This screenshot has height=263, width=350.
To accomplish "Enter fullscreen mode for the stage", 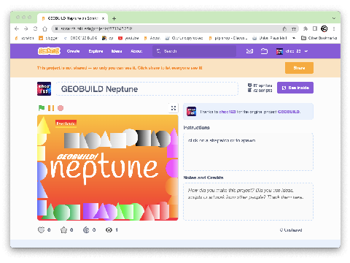I will coord(174,108).
